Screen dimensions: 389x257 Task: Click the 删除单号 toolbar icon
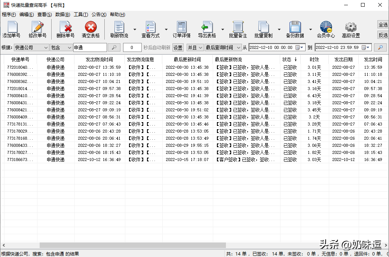[65, 27]
